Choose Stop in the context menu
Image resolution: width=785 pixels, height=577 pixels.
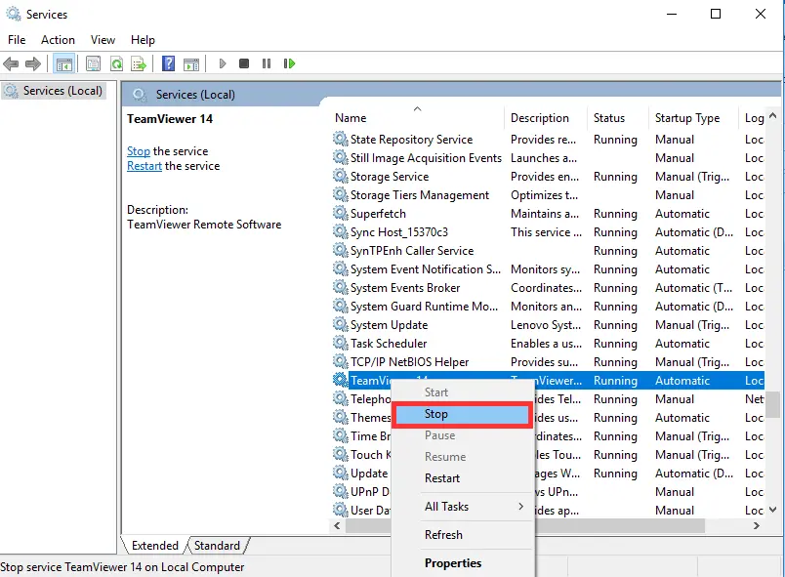coord(462,414)
